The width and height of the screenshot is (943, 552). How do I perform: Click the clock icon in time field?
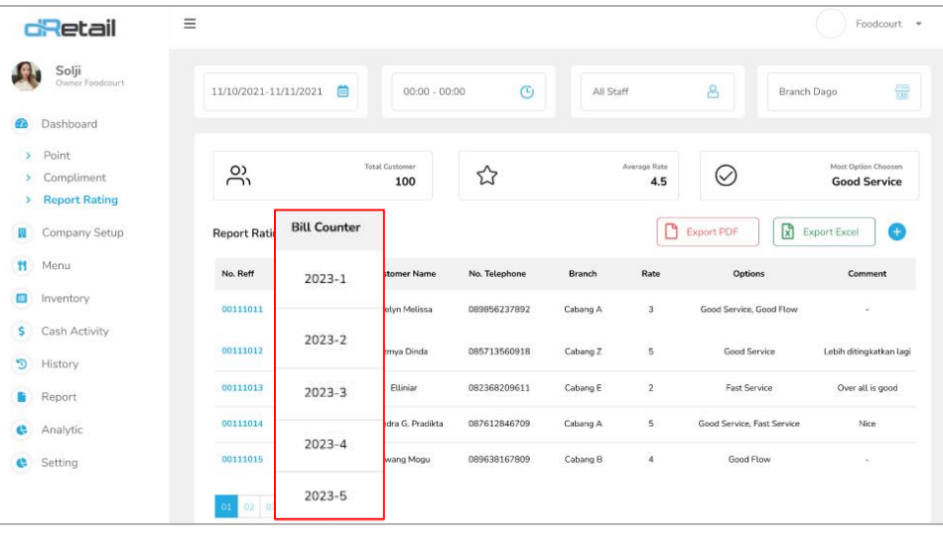[x=527, y=91]
